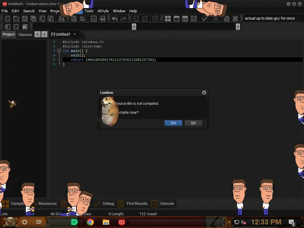Click the Debug checkmark toolbar icon
304x228 pixels.
205,19
